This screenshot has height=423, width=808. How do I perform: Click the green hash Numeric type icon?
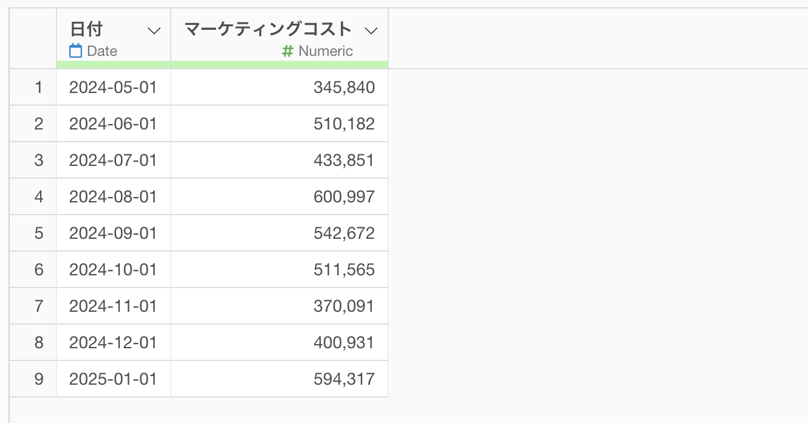pos(288,51)
